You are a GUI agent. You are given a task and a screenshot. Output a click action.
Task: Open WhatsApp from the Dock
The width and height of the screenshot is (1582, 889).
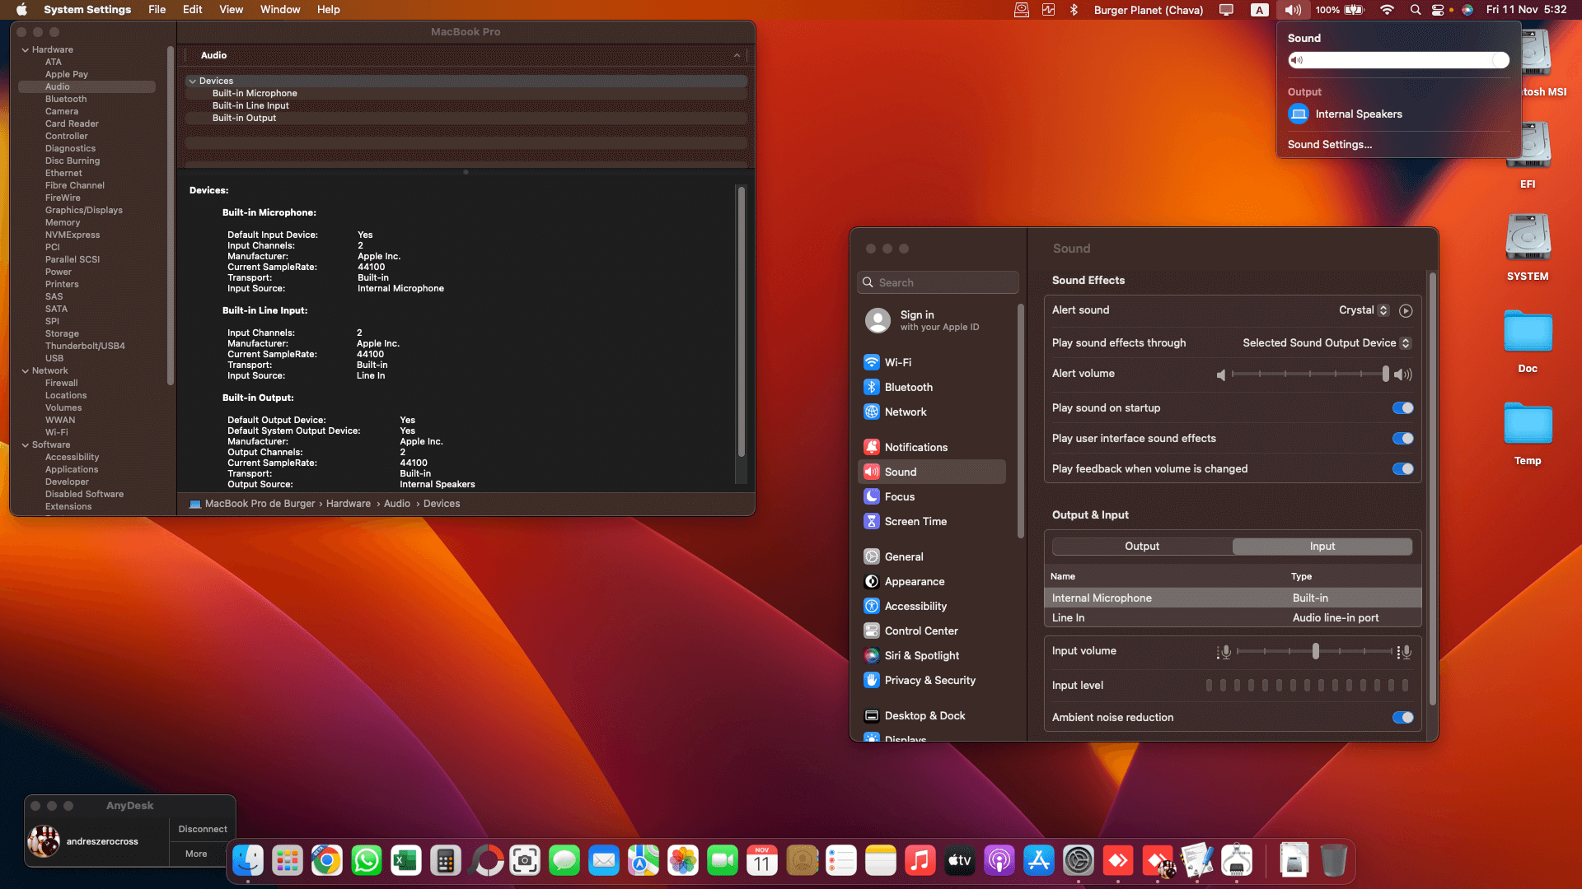(x=367, y=861)
